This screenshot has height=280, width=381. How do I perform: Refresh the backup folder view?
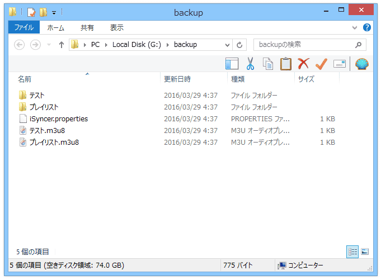point(239,45)
